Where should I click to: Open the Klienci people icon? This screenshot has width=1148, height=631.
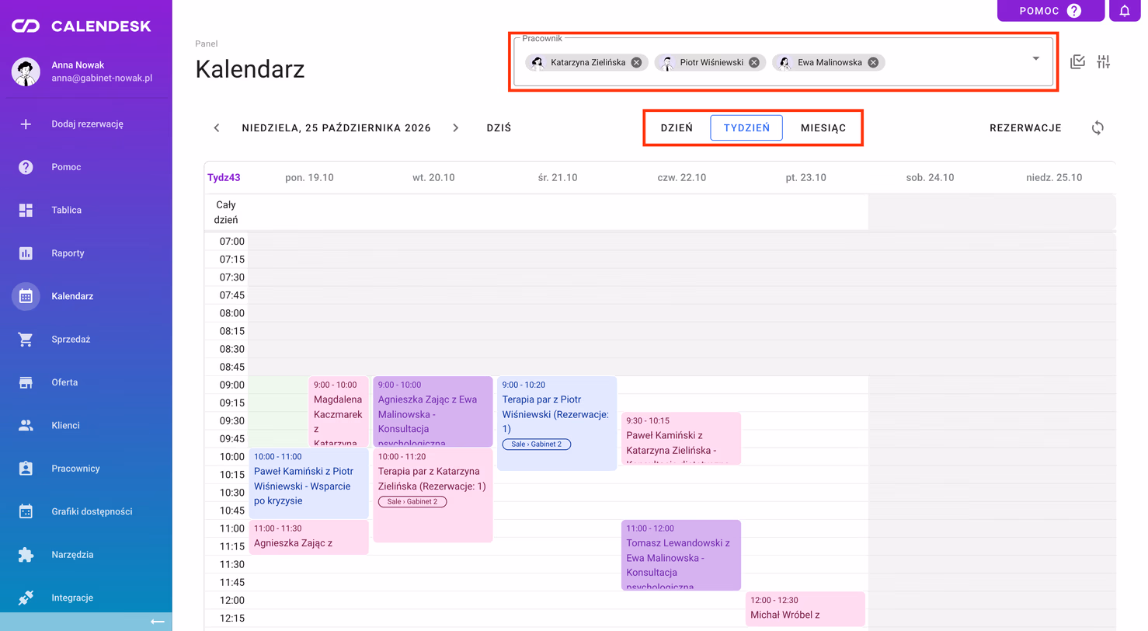tap(26, 425)
